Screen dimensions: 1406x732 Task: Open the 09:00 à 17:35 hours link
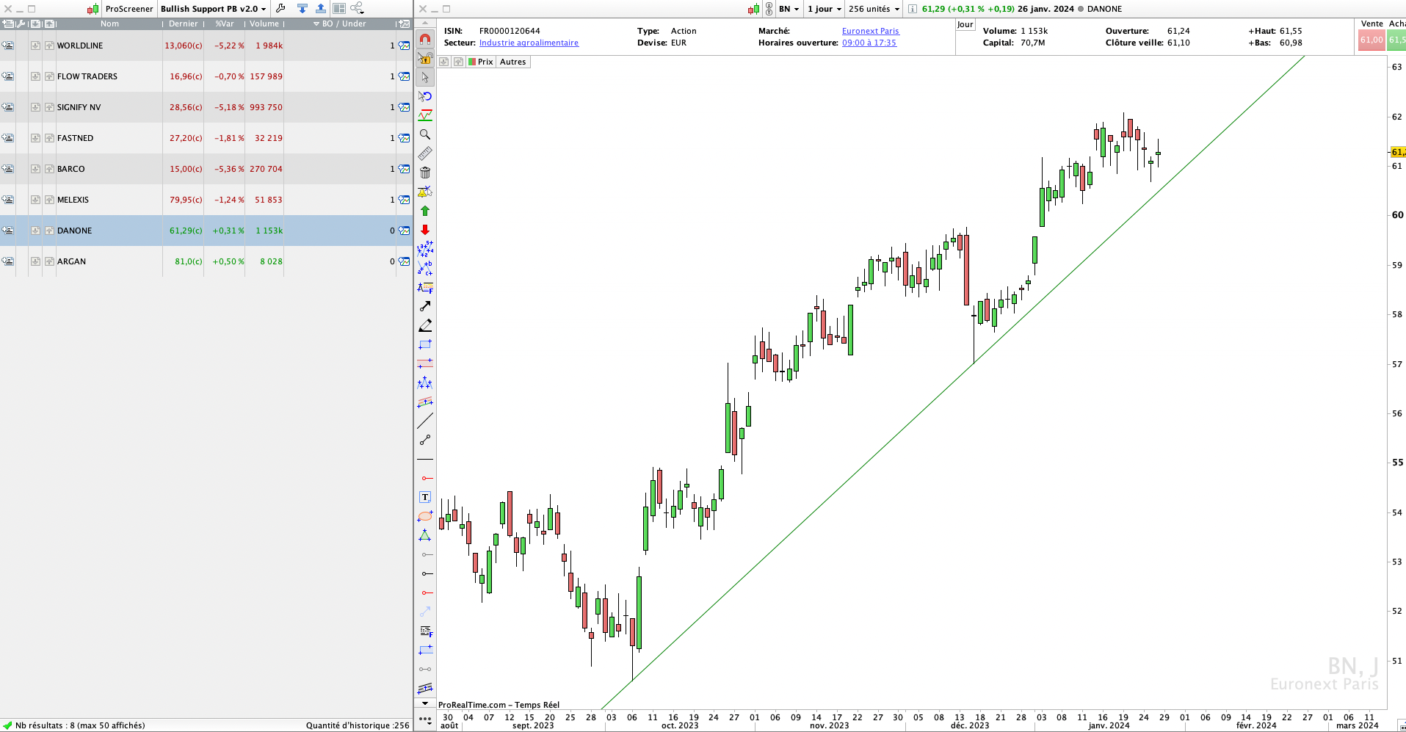click(869, 43)
